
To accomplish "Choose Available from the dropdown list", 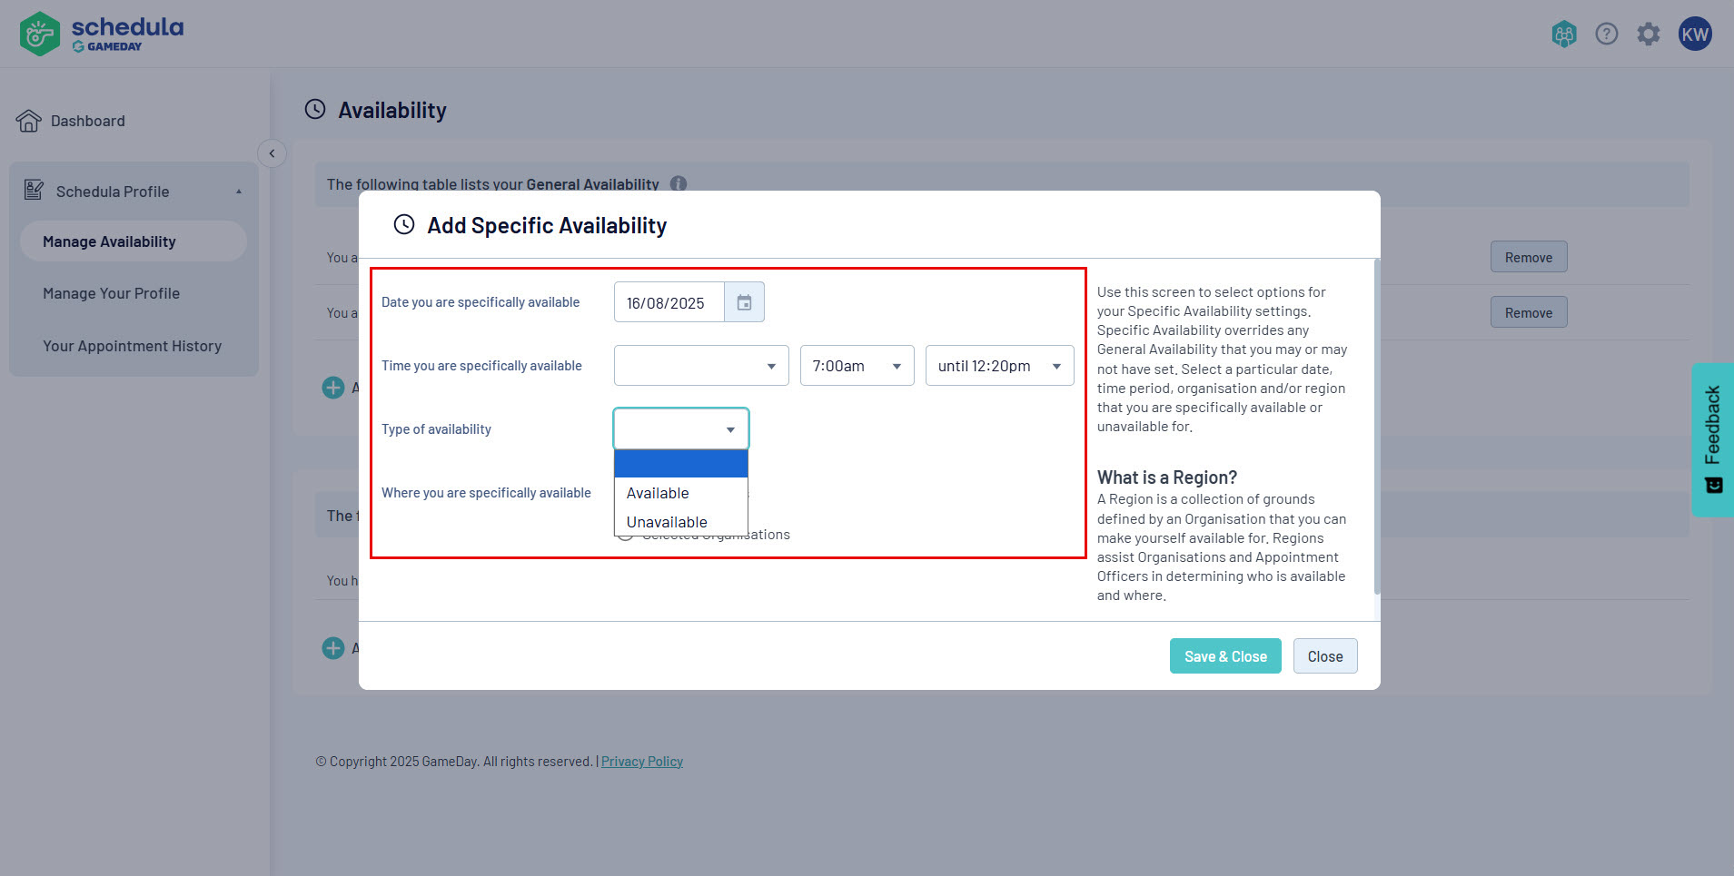I will [x=658, y=493].
